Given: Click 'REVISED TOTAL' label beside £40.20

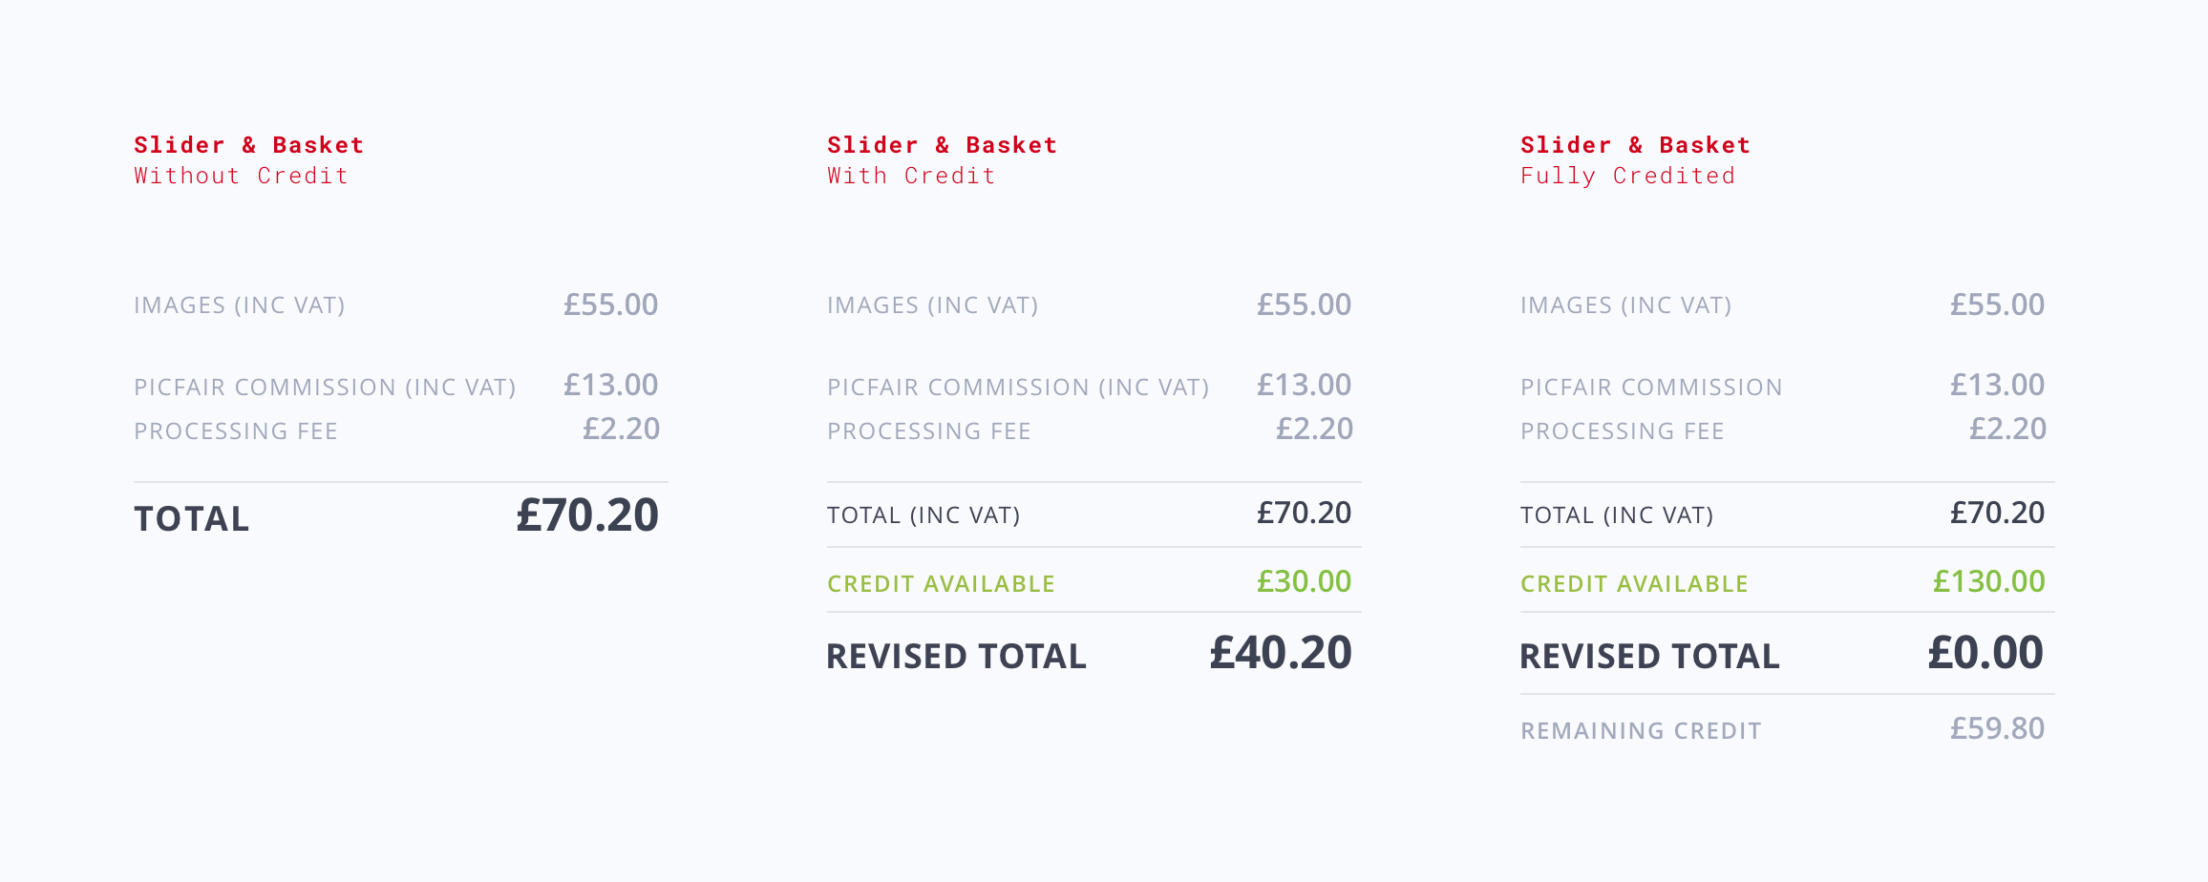Looking at the screenshot, I should coord(956,657).
